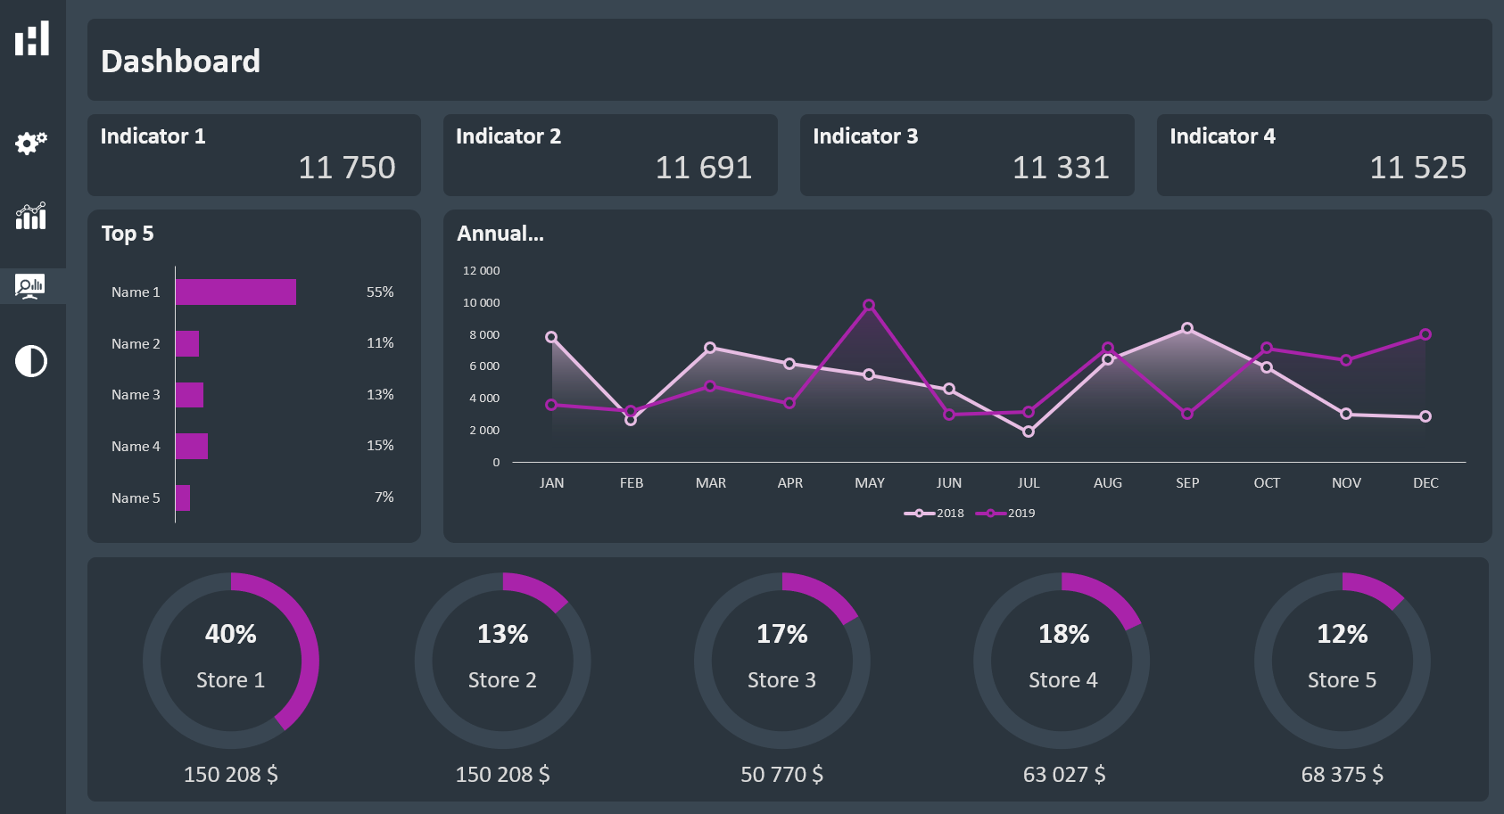Open the growth chart analytics icon

click(31, 216)
